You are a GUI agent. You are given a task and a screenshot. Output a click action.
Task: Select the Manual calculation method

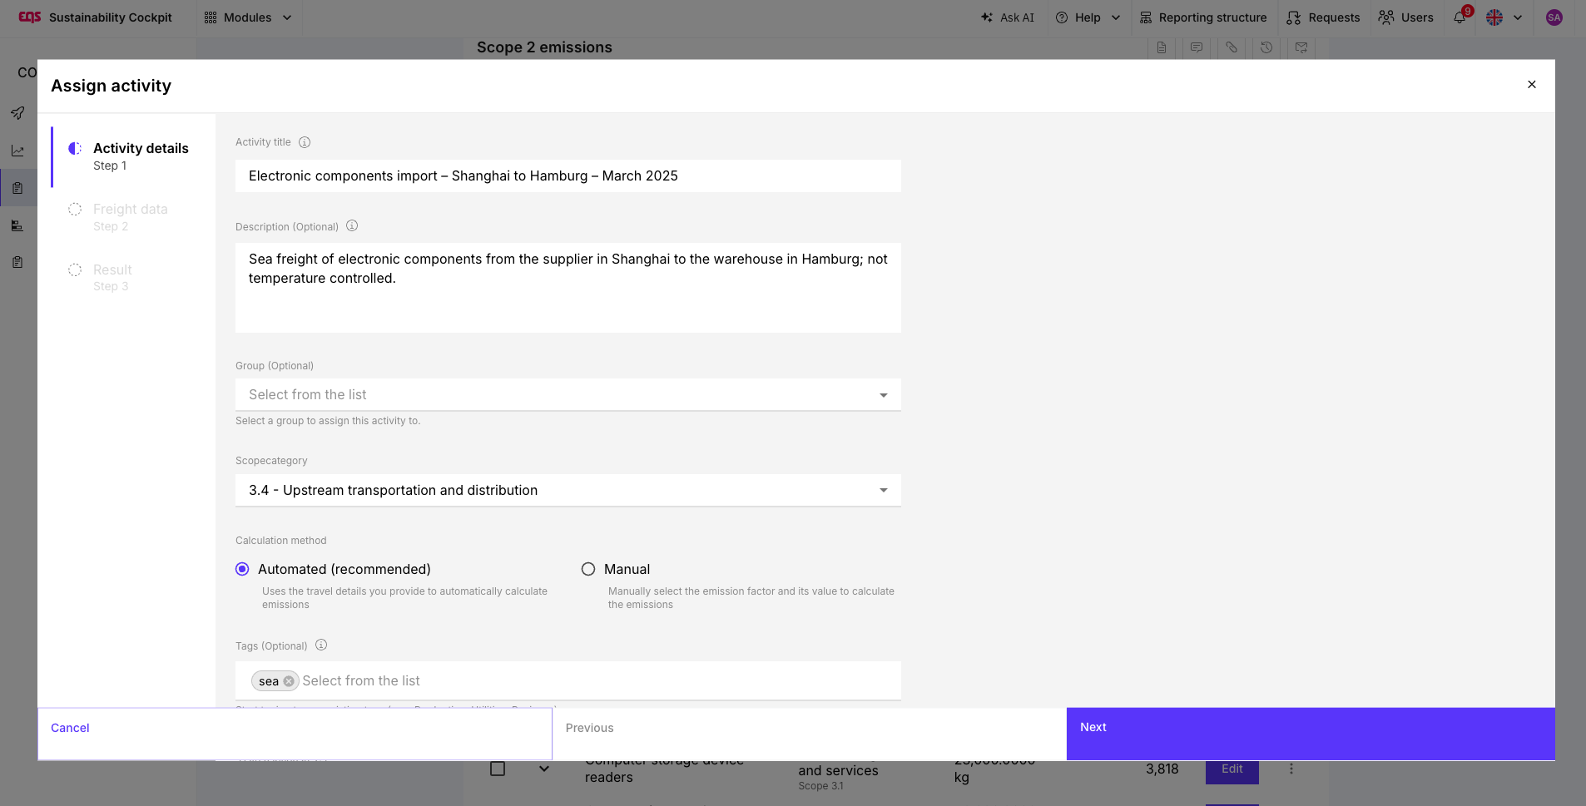tap(588, 569)
